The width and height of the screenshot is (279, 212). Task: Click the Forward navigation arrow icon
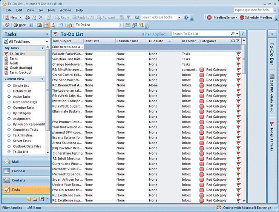click(x=31, y=25)
